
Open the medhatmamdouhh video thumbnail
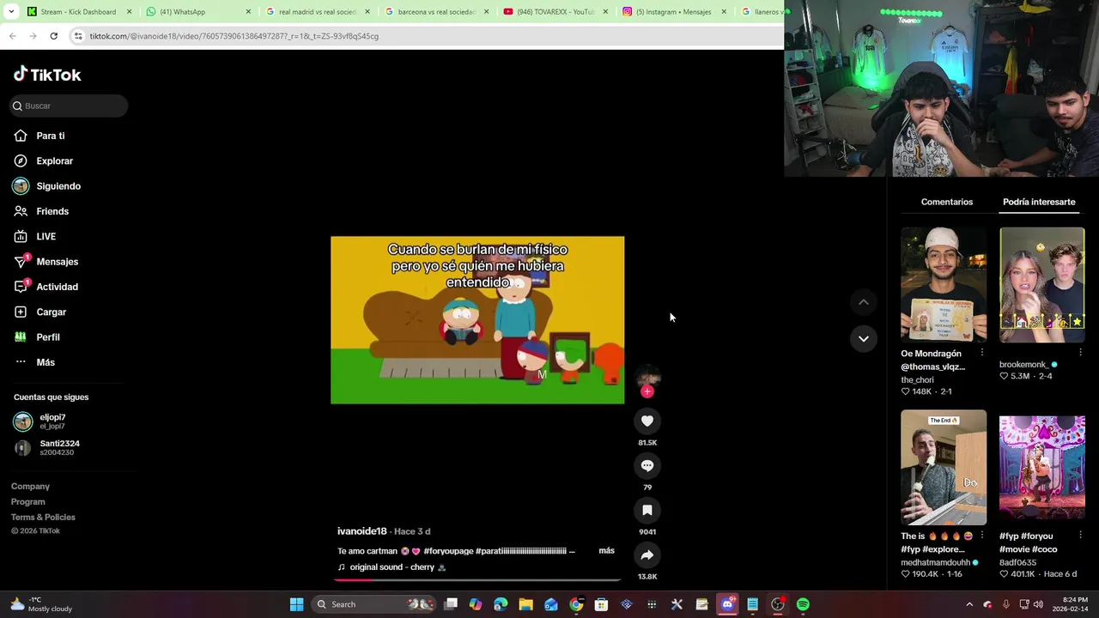[944, 467]
